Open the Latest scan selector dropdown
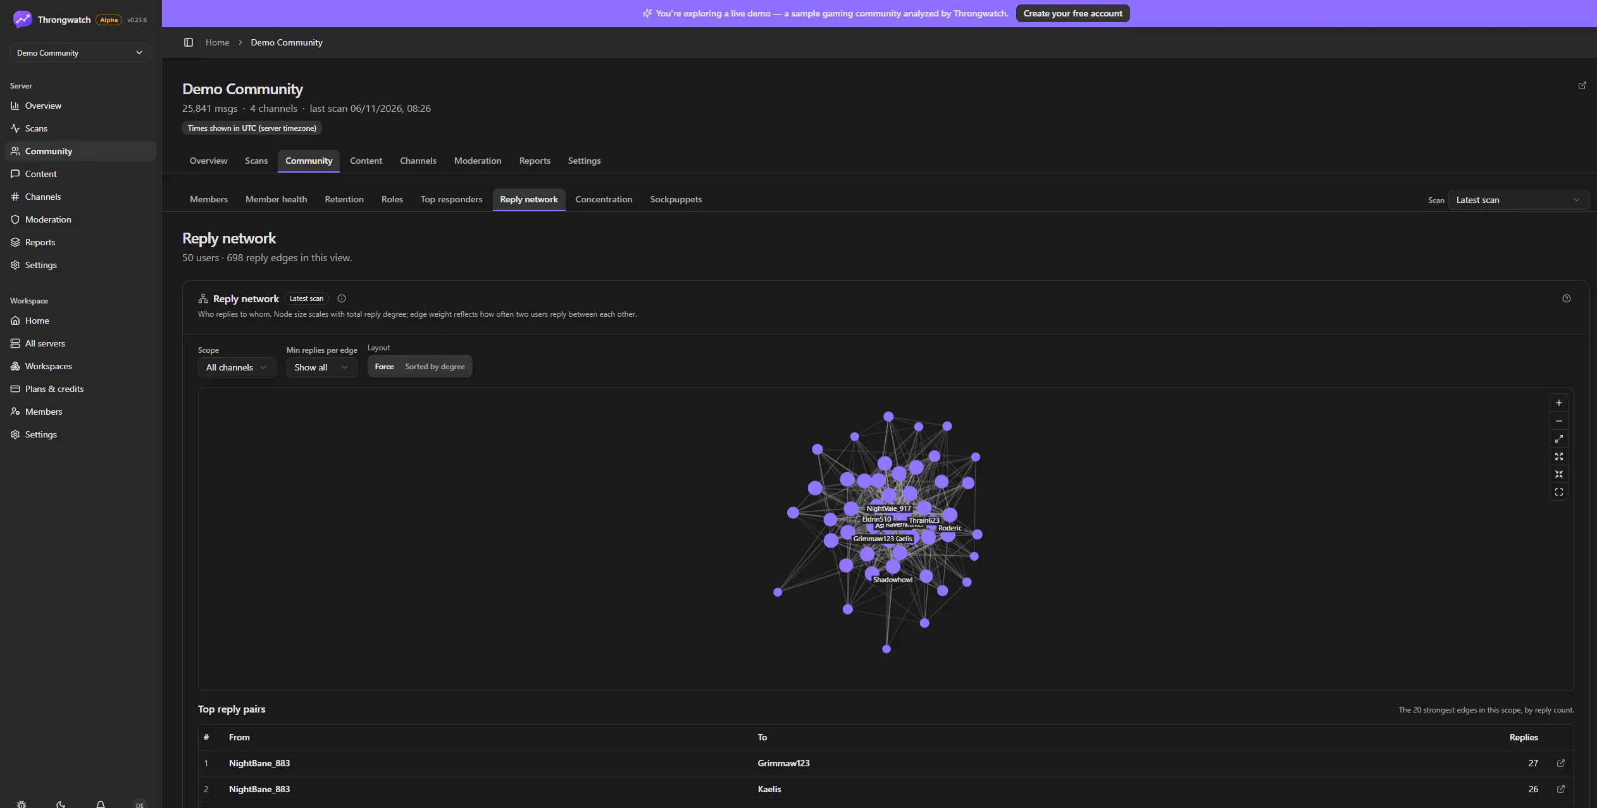Image resolution: width=1597 pixels, height=808 pixels. [1518, 200]
